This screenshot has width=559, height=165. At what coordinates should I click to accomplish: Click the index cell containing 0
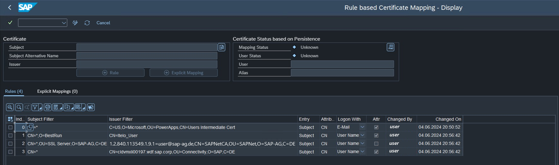[x=20, y=127]
